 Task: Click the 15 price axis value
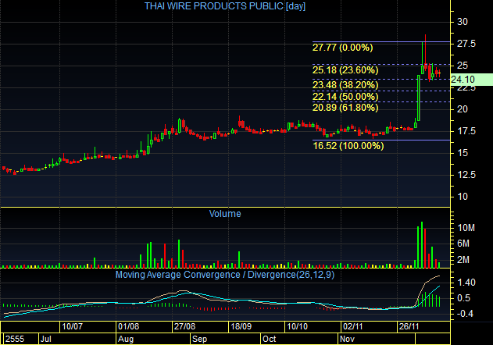point(463,153)
